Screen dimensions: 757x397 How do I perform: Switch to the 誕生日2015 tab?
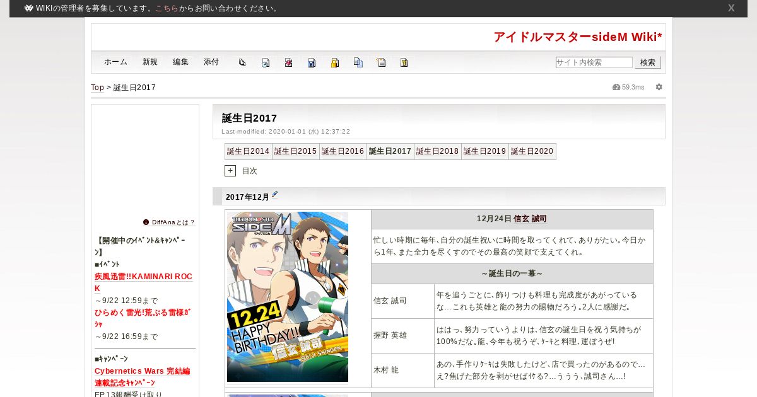(x=296, y=151)
